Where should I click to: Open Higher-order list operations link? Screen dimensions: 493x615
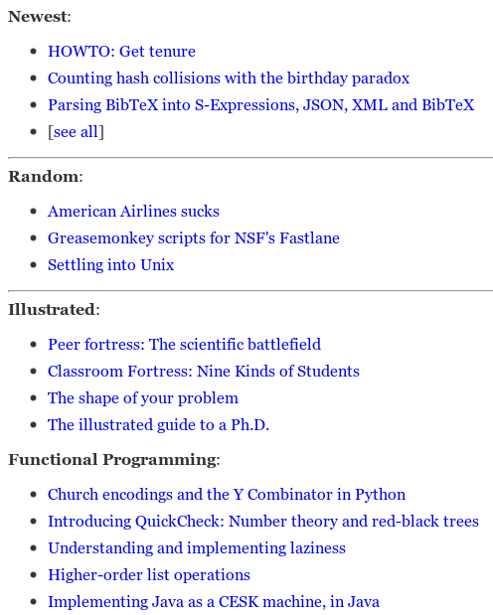click(x=149, y=575)
